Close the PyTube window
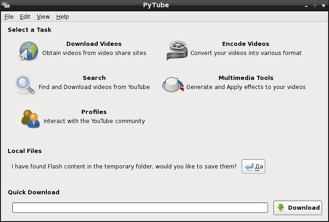 tap(324, 5)
